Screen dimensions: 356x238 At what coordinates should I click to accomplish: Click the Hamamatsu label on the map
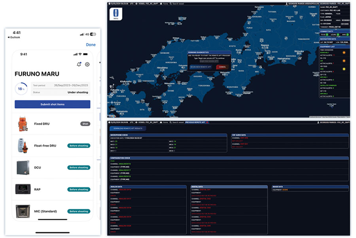[x=284, y=59]
